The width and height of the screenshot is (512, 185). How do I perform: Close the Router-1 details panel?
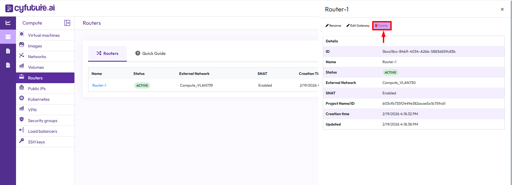pos(502,9)
